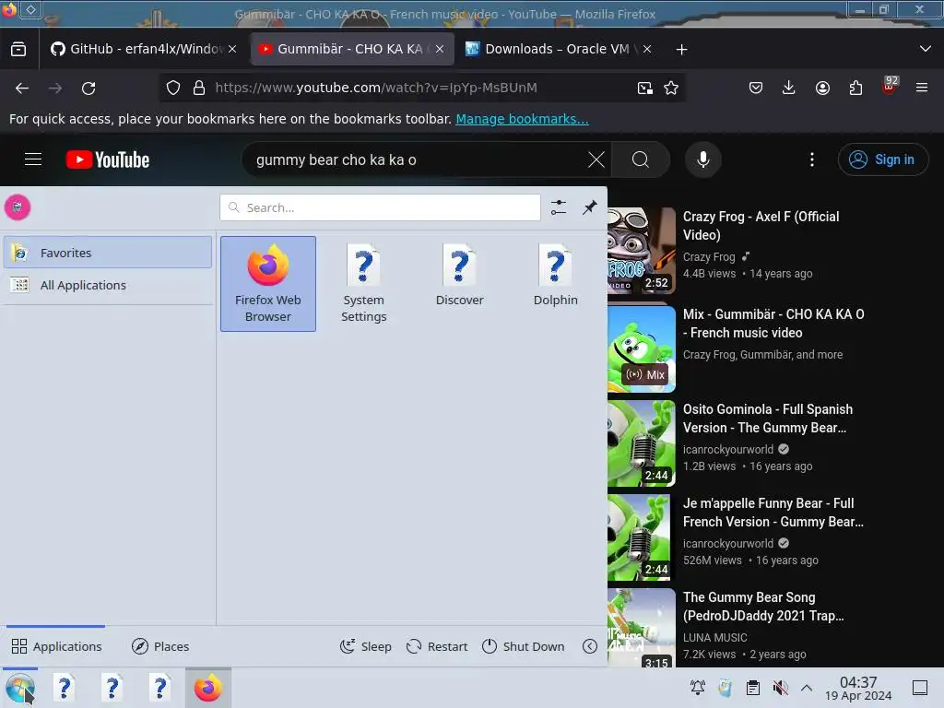Open YouTube guide hamburger menu

point(33,159)
